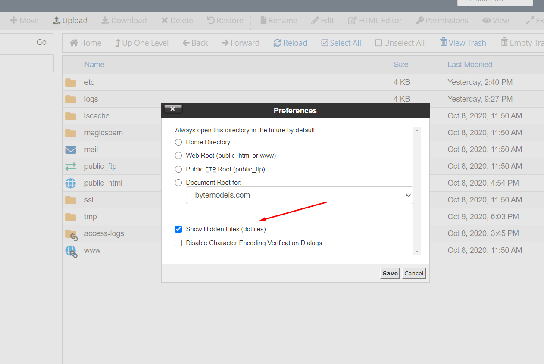The height and width of the screenshot is (364, 544).
Task: Uncheck Show Hidden Files (dotfiles)
Action: [178, 229]
